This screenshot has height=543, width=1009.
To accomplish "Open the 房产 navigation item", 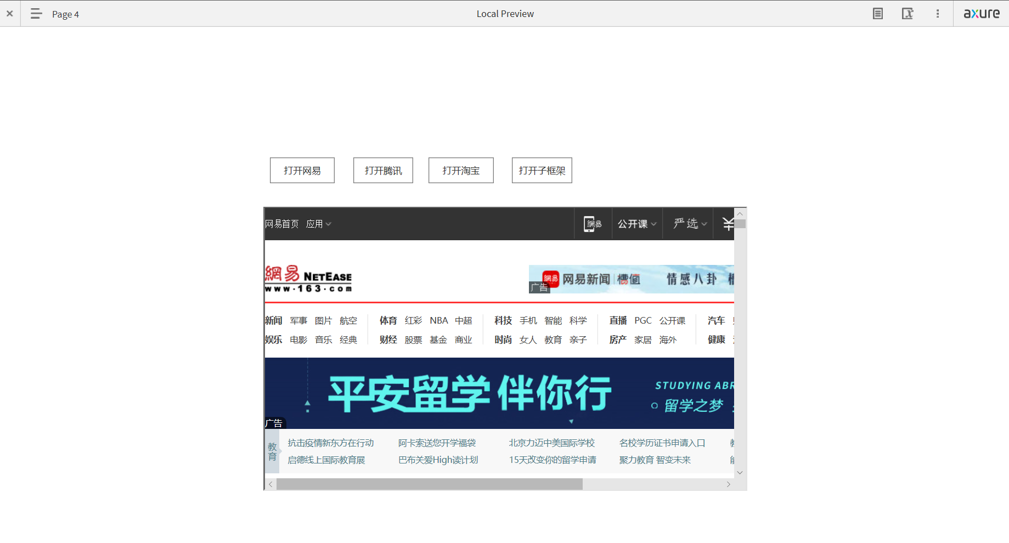I will [x=618, y=340].
